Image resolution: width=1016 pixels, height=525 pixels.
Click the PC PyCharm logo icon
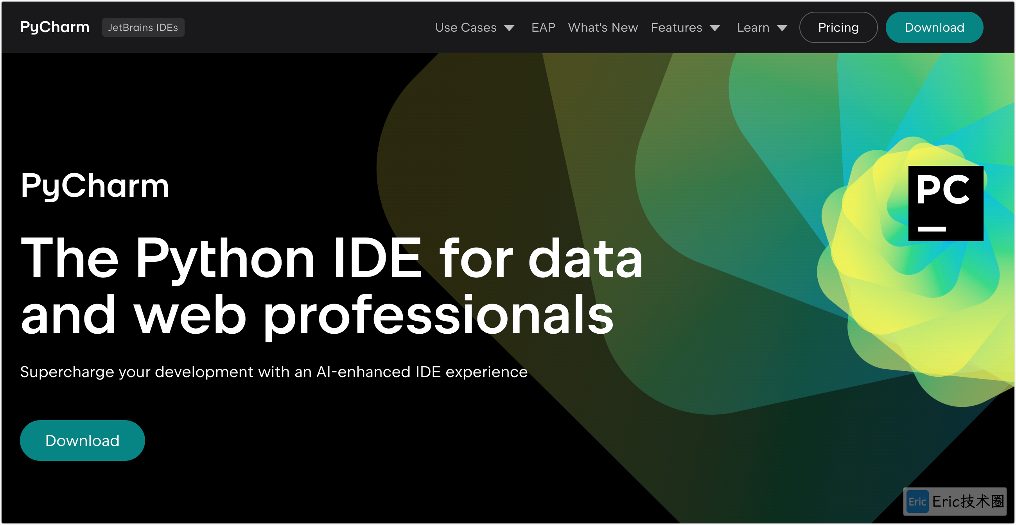coord(945,203)
